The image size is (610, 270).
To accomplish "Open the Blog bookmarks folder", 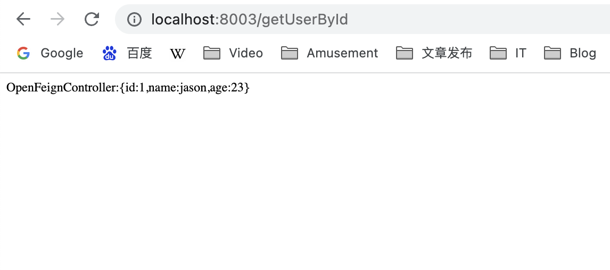I will click(x=570, y=53).
